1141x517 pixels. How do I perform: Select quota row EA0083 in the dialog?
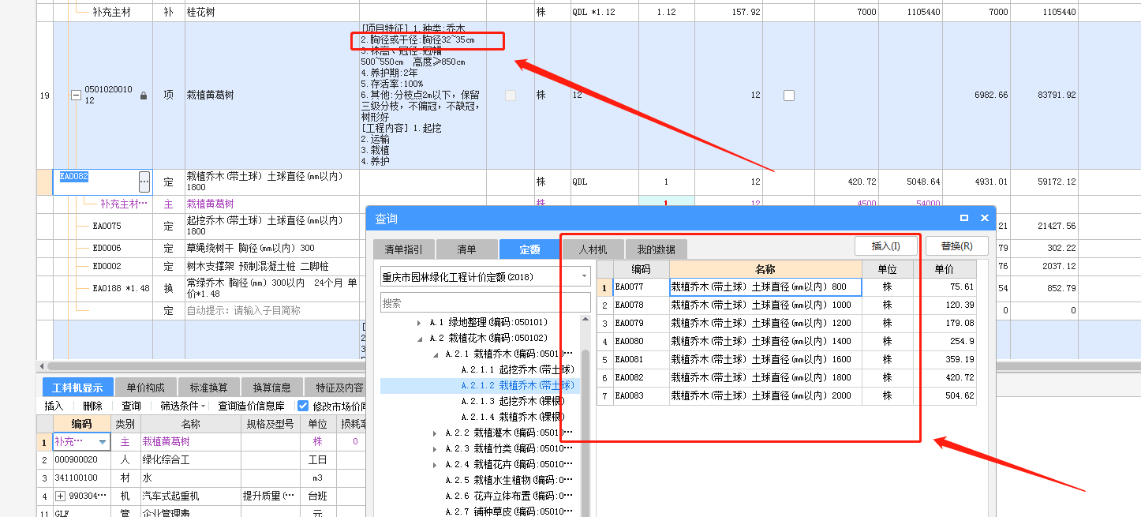point(787,396)
